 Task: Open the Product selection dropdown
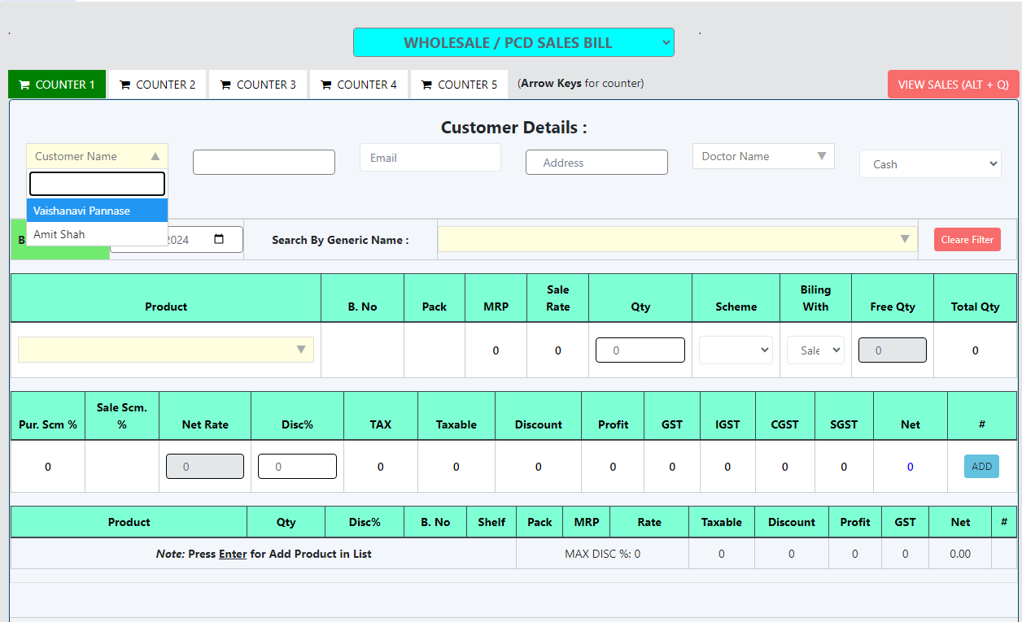[165, 350]
